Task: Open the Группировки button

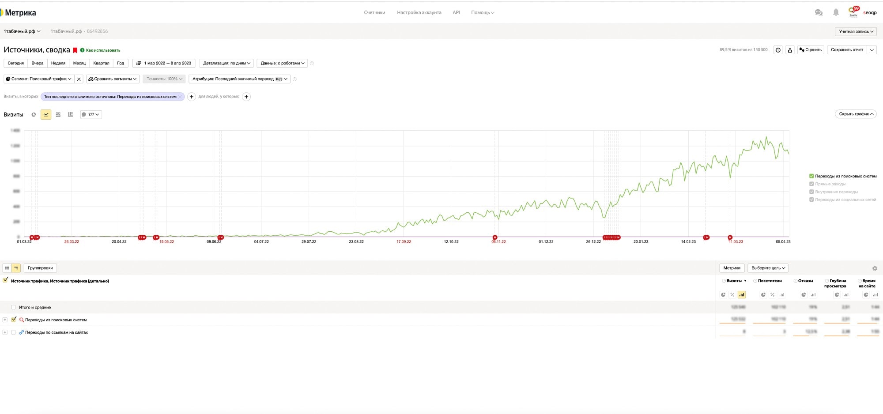Action: click(x=40, y=268)
